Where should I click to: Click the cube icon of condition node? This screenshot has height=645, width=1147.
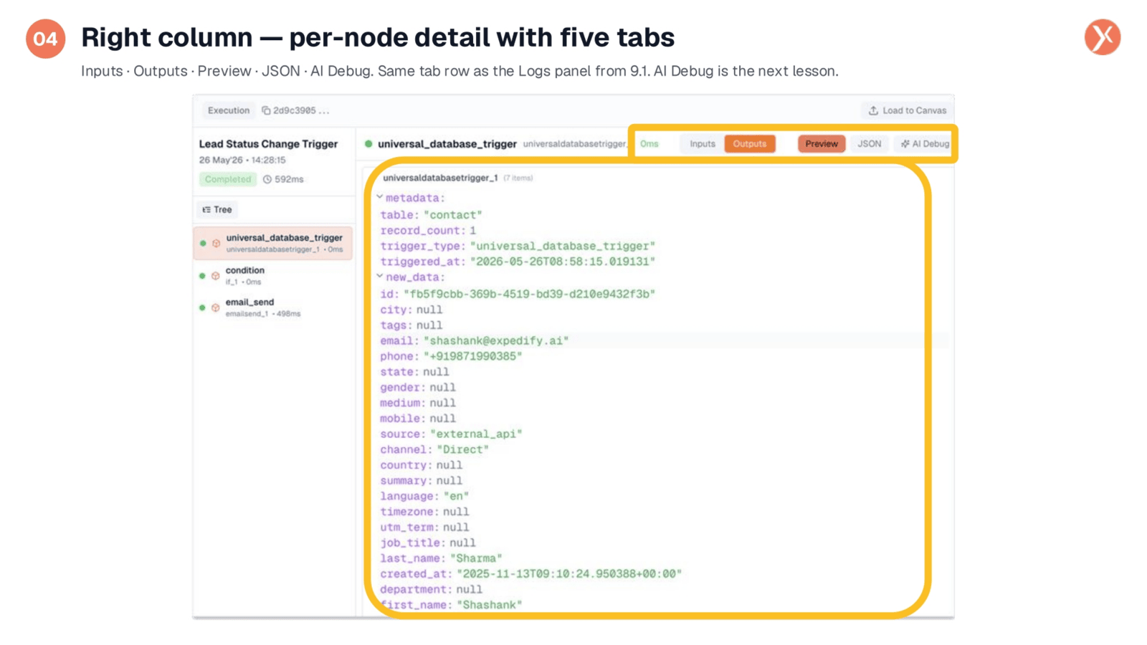coord(215,276)
